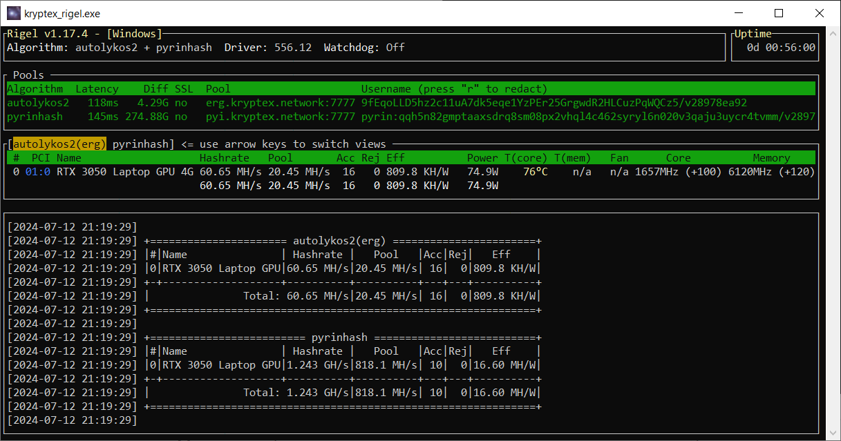Click the Fan column header
841x441 pixels.
pyautogui.click(x=619, y=158)
